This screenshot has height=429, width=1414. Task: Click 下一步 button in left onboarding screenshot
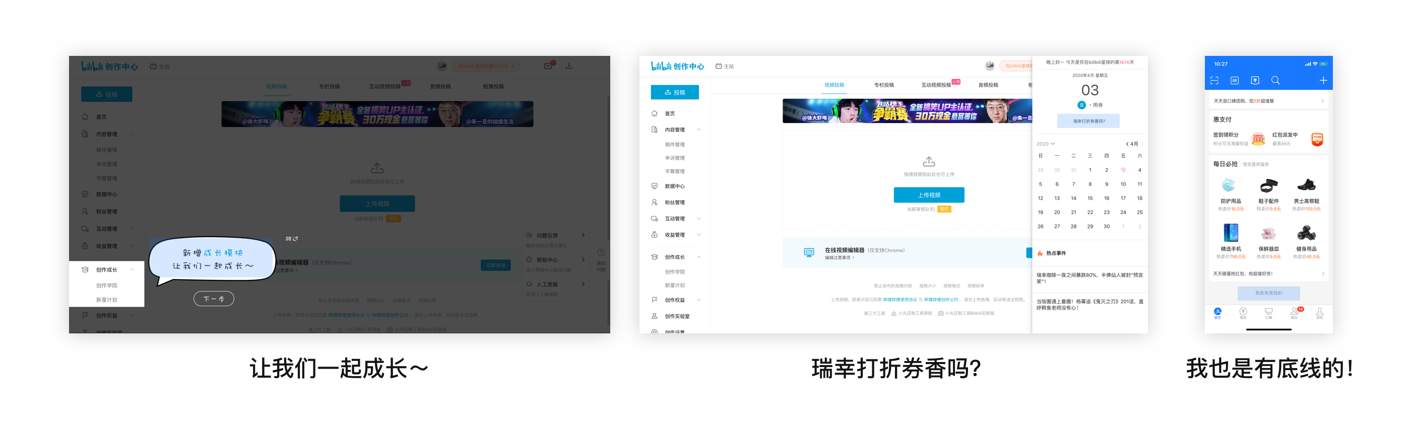click(214, 299)
